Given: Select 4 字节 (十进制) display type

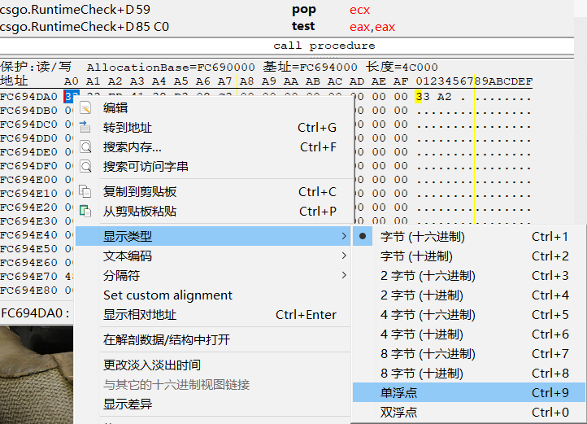Looking at the screenshot, I should 469,334.
